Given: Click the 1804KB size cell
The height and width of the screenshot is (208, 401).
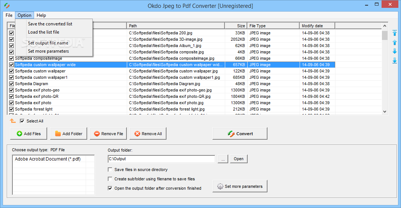Looking at the screenshot, I should point(238,96).
